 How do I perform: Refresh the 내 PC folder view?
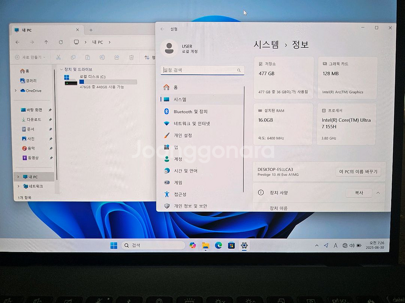[61, 42]
